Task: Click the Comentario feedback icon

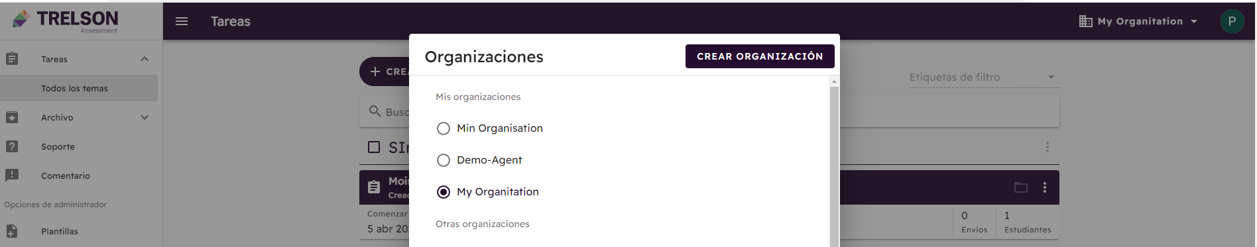Action: tap(12, 175)
